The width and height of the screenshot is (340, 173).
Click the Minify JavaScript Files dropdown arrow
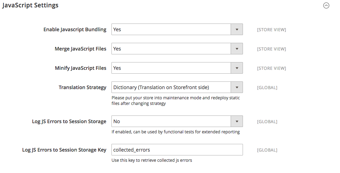pos(237,68)
